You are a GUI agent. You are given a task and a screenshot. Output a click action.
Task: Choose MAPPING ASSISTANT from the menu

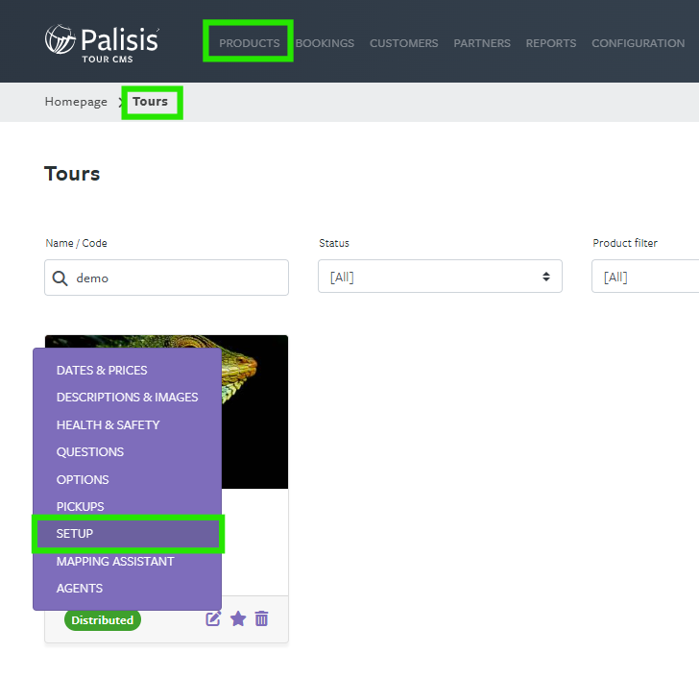[x=115, y=561]
